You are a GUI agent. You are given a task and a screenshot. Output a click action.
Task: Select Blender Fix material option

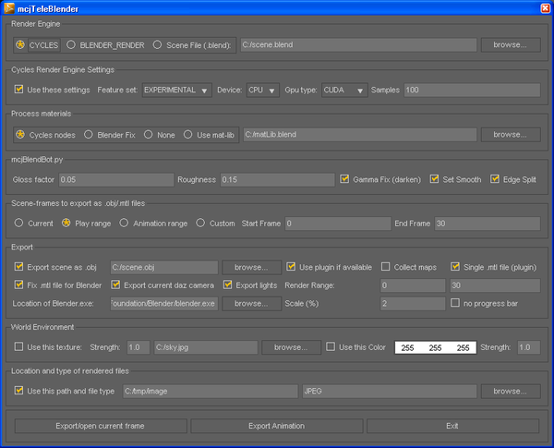click(89, 135)
